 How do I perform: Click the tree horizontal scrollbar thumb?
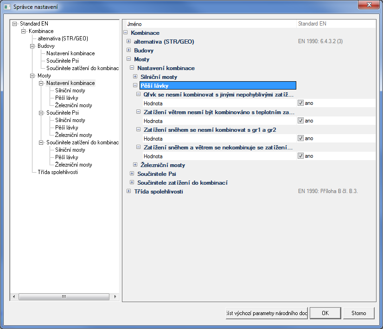pos(64,297)
